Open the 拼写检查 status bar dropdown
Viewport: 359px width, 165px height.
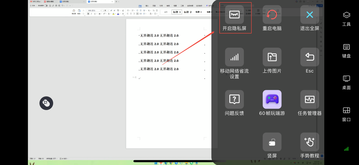point(52,159)
